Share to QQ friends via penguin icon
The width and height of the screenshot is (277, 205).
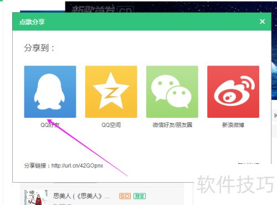(x=50, y=92)
